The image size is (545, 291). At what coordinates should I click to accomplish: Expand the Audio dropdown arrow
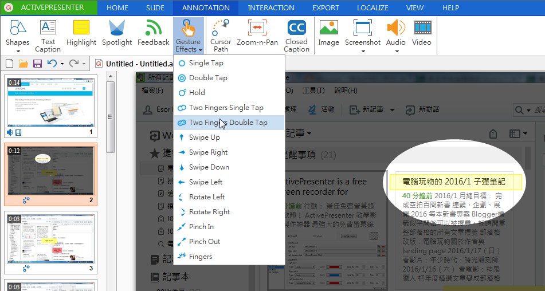coord(397,52)
